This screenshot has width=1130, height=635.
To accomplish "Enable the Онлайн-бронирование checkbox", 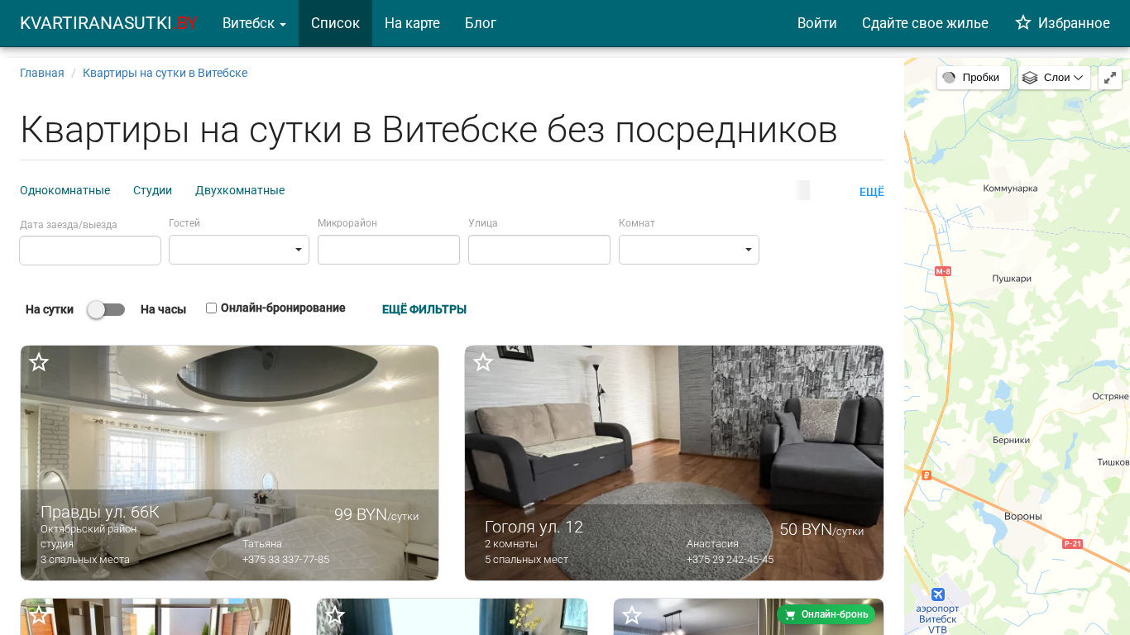I will point(211,308).
